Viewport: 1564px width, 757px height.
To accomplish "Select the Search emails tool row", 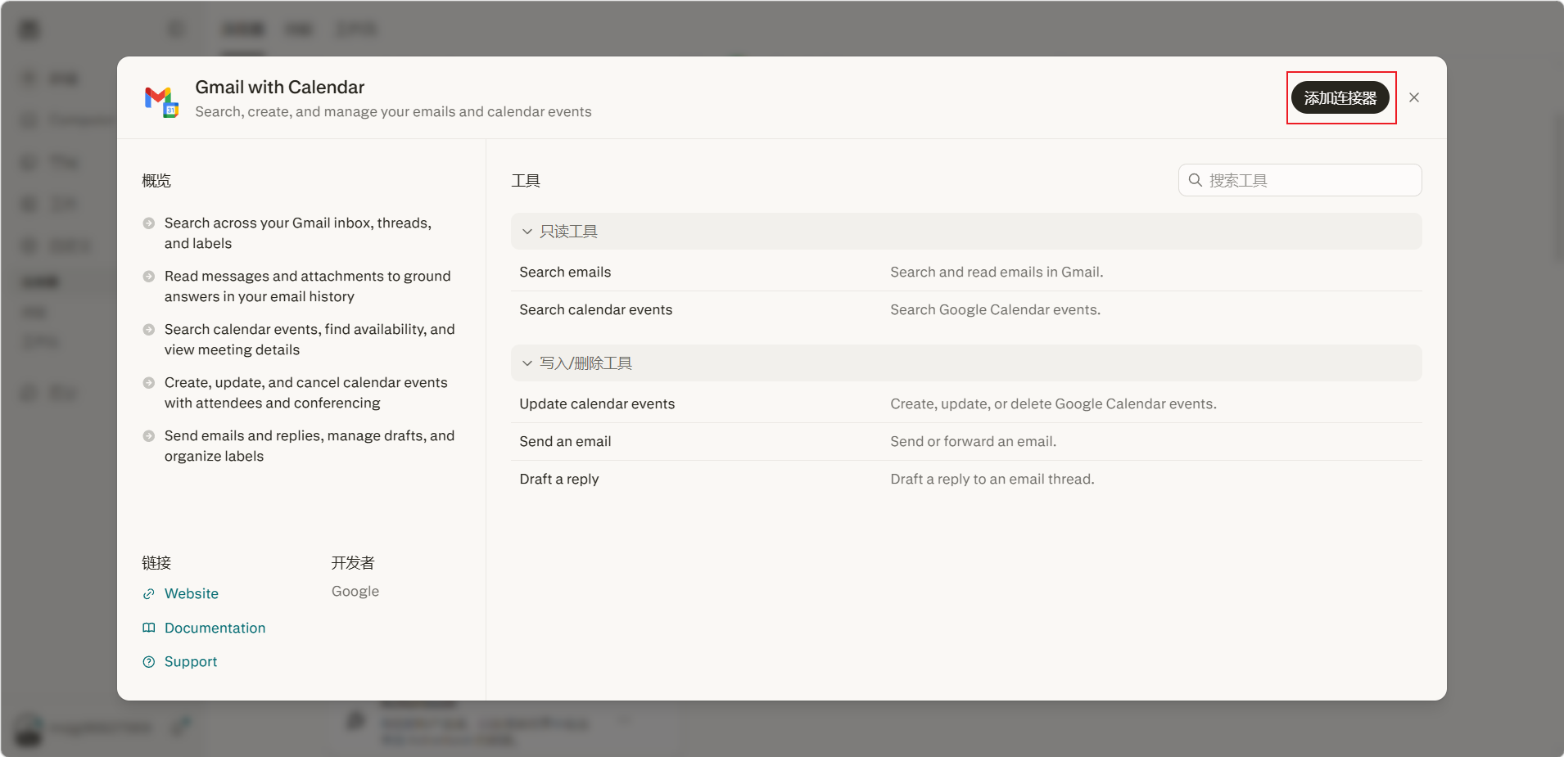I will click(966, 272).
